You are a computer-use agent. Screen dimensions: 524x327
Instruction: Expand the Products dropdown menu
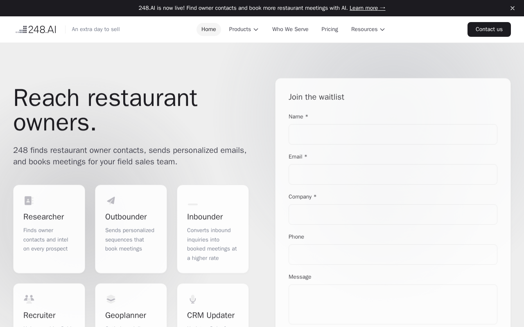pos(244,29)
